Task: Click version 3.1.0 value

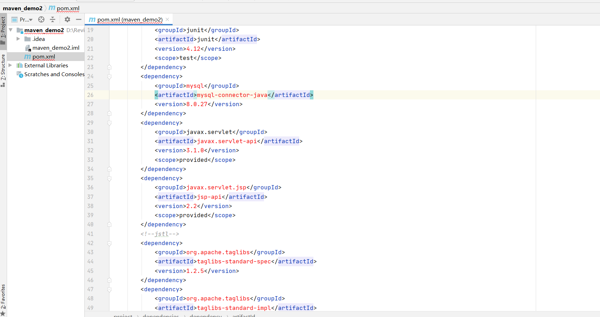Action: 195,150
